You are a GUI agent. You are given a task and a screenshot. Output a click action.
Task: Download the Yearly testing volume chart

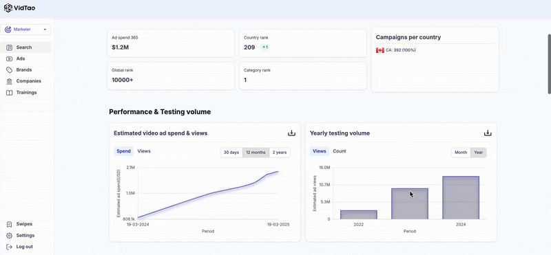[488, 133]
